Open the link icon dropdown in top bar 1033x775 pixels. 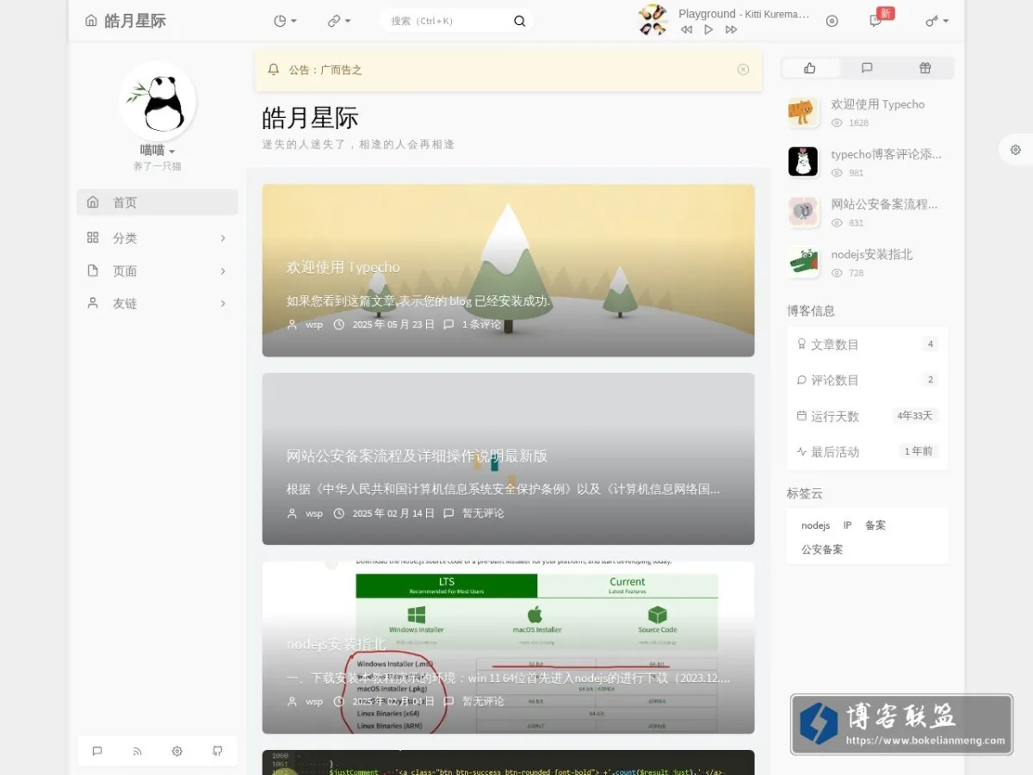(339, 21)
